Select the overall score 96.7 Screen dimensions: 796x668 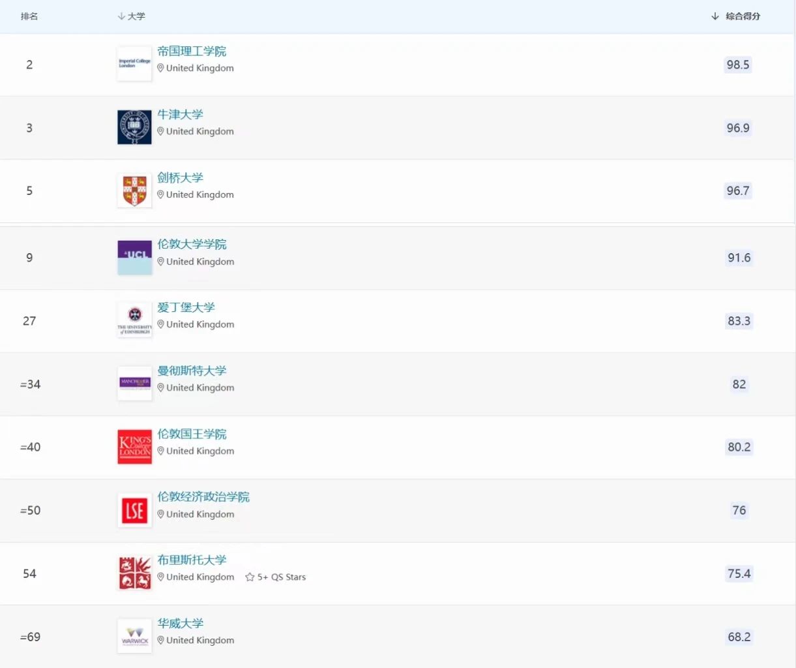point(738,190)
